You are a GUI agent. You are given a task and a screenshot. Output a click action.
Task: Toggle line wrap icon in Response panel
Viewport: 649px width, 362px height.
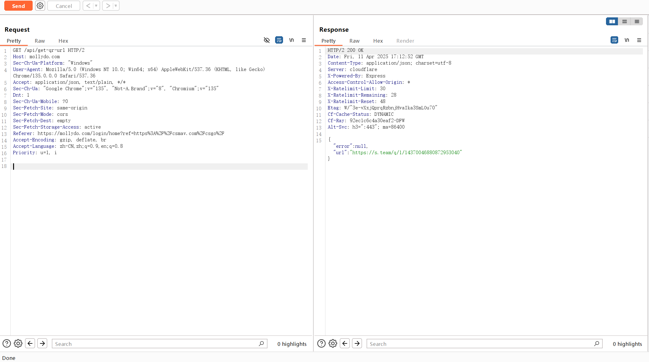(614, 40)
